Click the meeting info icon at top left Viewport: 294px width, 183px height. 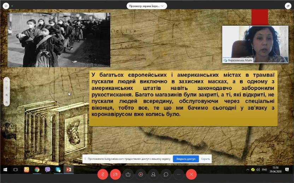tap(6, 6)
